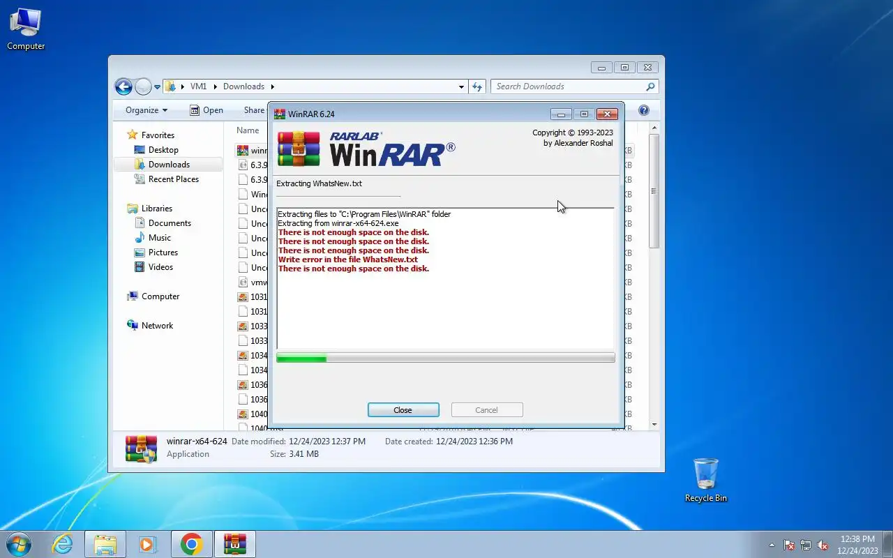This screenshot has height=558, width=893.
Task: Open the address bar history dropdown
Action: pos(461,87)
